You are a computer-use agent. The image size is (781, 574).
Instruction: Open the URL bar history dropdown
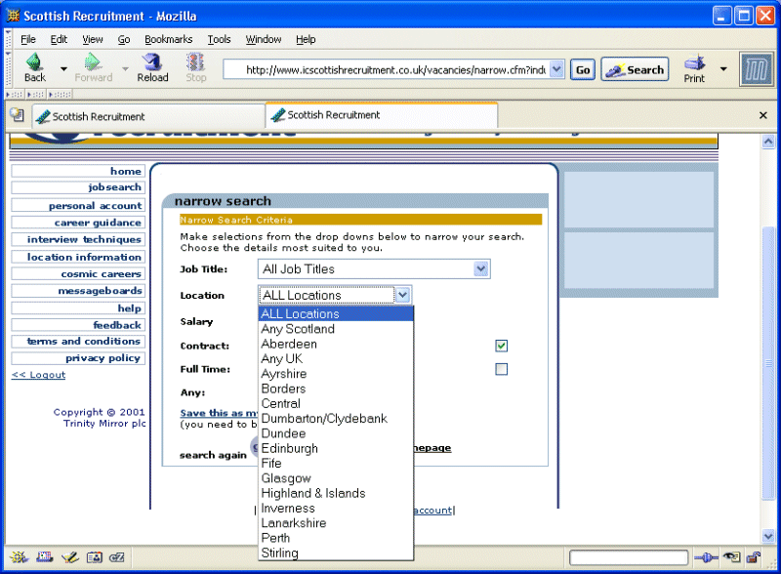pos(556,69)
